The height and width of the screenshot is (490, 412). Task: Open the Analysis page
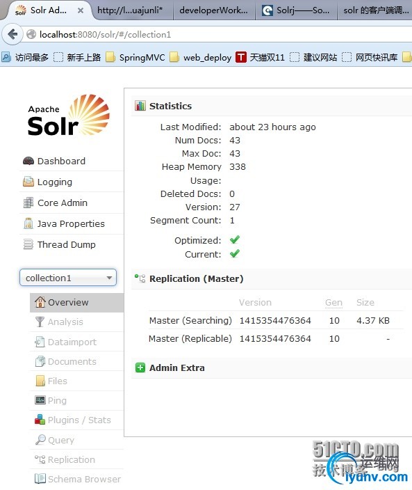(x=65, y=322)
